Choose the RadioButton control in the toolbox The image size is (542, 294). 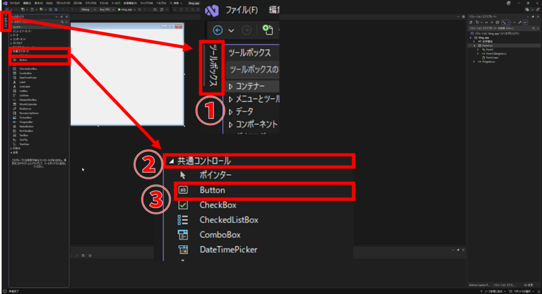click(26, 127)
